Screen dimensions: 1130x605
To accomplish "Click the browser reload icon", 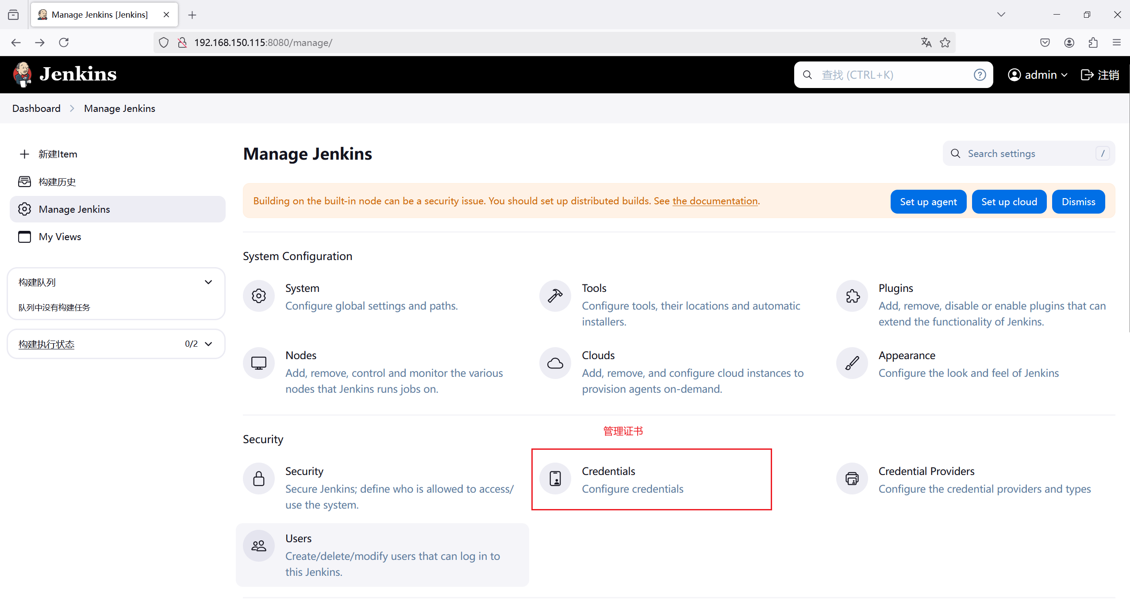I will pos(64,42).
